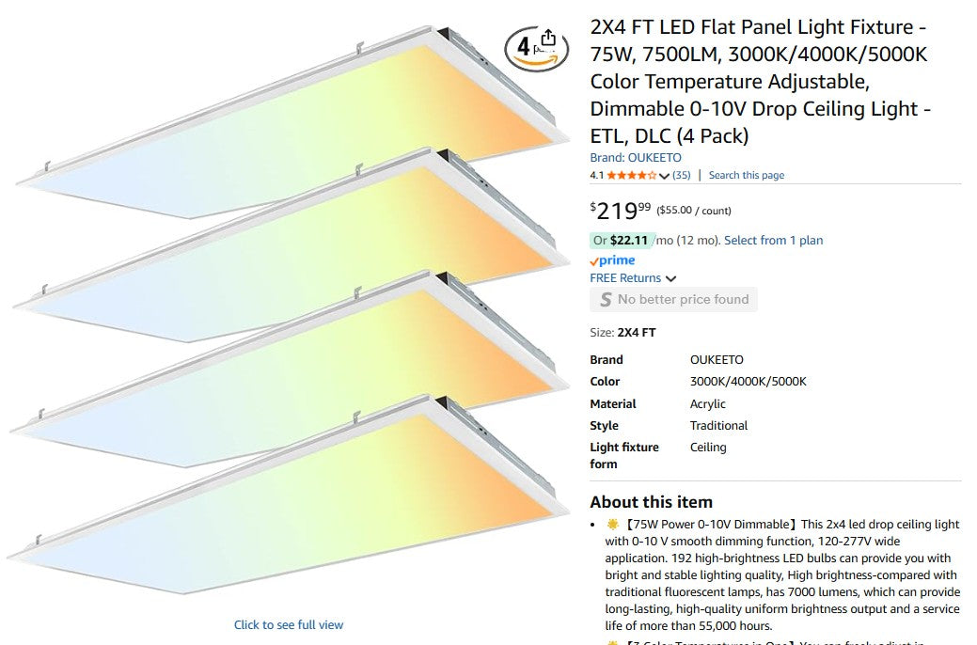Screen dimensions: 977x645
Task: Click the sun icon on the 75W bullet
Action: point(612,524)
